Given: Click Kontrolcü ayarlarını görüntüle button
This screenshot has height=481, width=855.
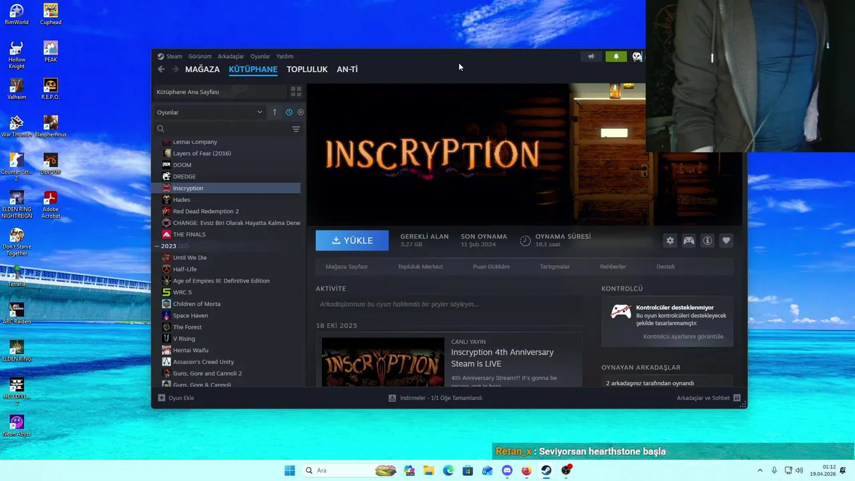Looking at the screenshot, I should [x=683, y=337].
